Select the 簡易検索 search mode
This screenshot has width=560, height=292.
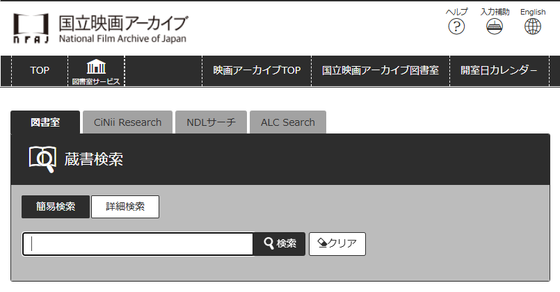tap(56, 206)
